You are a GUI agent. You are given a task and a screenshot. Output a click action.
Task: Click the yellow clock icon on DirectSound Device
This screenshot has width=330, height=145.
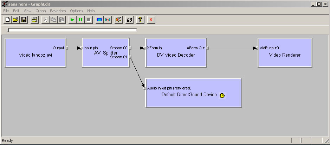pos(222,95)
